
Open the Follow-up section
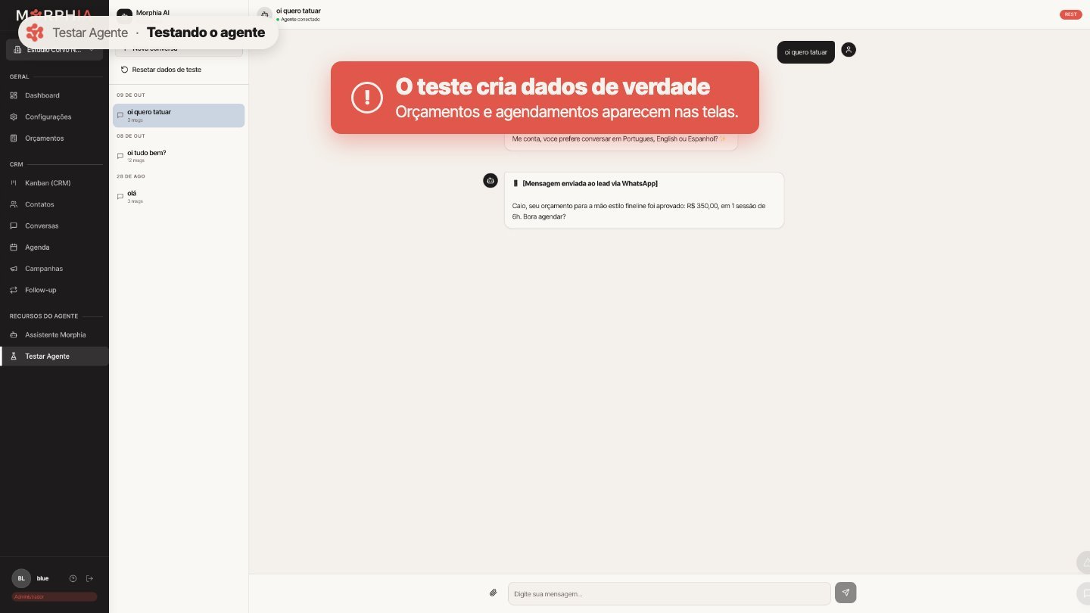click(53, 290)
